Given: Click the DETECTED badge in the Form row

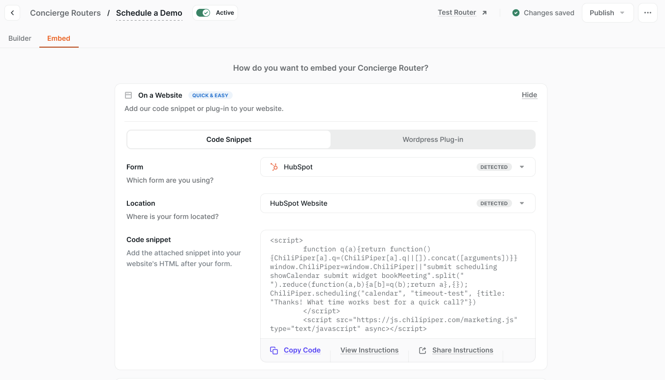Looking at the screenshot, I should coord(494,167).
